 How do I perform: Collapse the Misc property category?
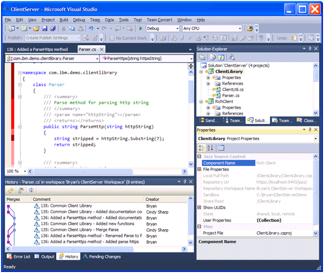(x=199, y=227)
